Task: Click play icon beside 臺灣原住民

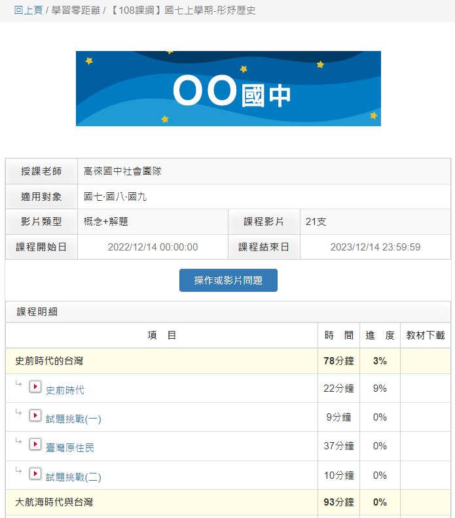Action: coord(35,445)
